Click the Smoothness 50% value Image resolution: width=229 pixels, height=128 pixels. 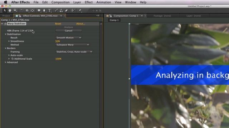(x=58, y=41)
